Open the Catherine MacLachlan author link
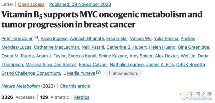 [x=56, y=47]
